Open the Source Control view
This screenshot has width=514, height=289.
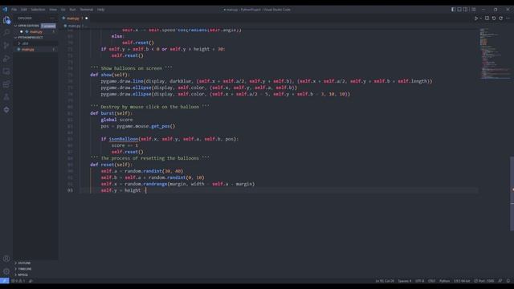tap(6, 46)
